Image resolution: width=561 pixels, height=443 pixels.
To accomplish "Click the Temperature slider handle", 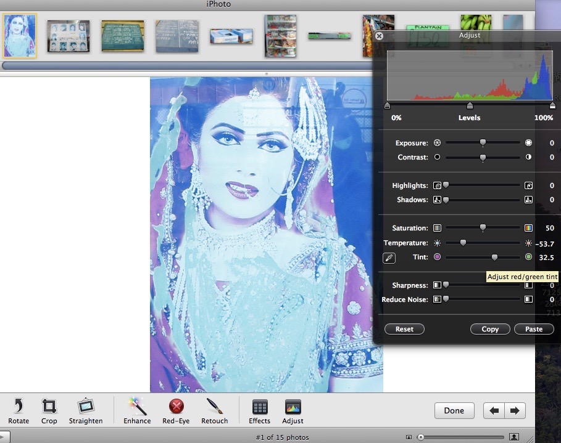I will 463,243.
